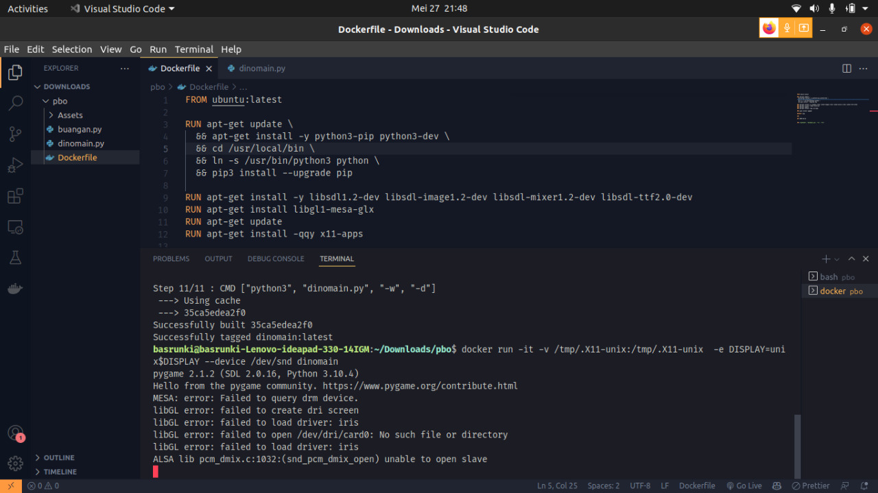Show errors and warnings count in status bar
This screenshot has height=493, width=878.
(43, 485)
